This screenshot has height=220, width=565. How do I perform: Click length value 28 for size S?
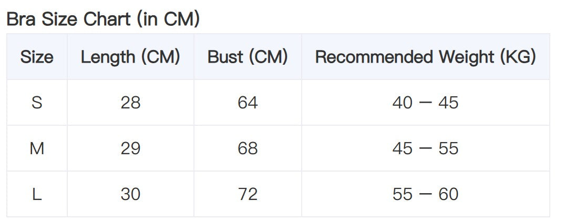tap(130, 103)
